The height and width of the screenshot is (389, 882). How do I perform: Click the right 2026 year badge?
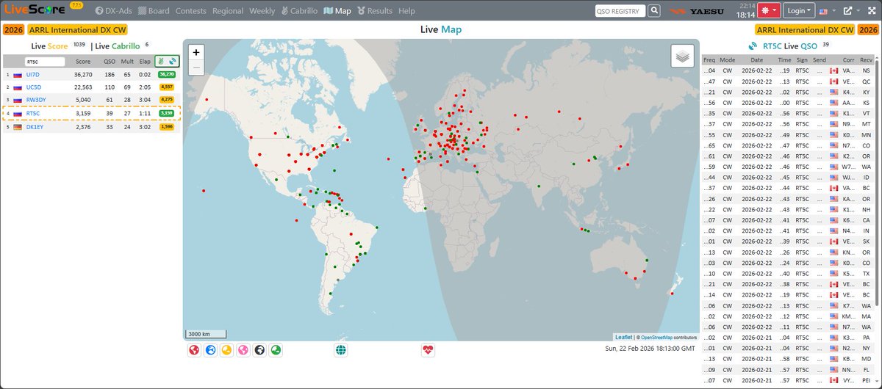click(868, 30)
